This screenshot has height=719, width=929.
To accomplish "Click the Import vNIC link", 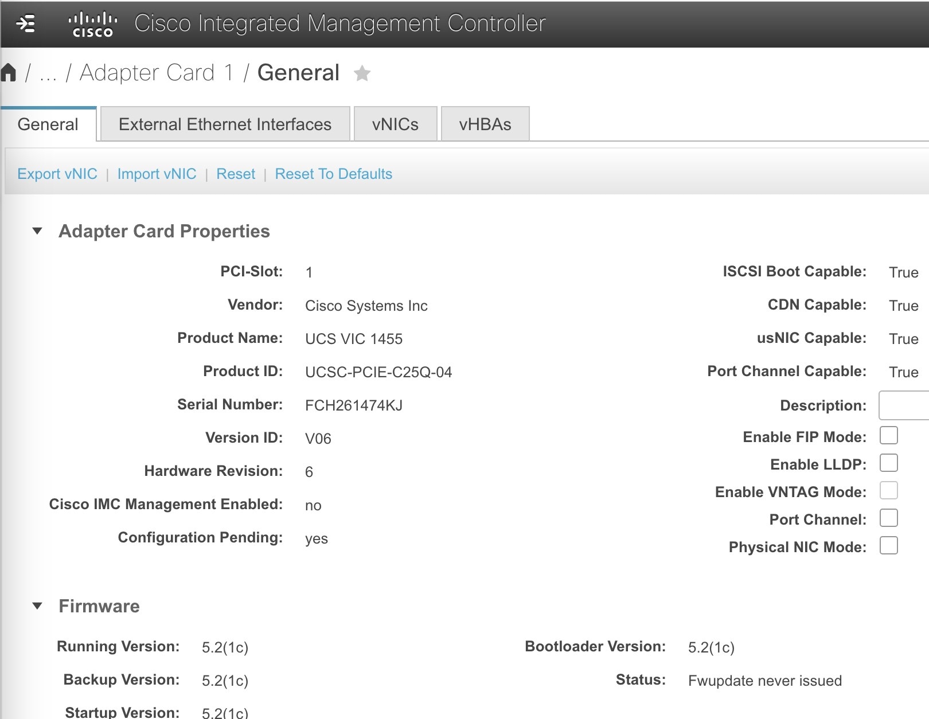I will [157, 174].
